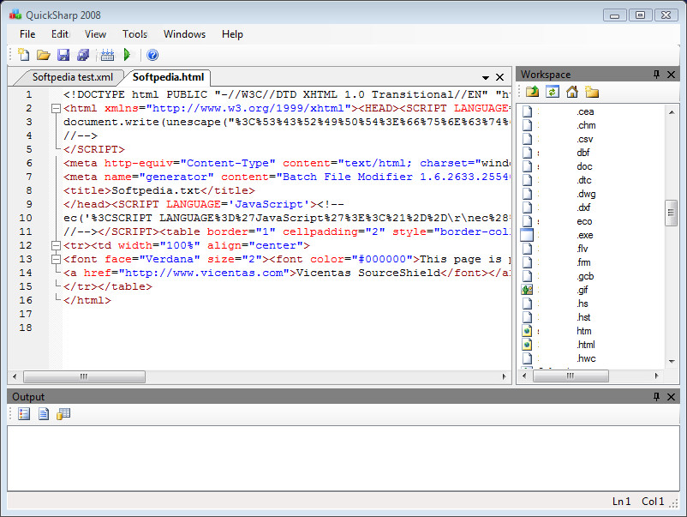
Task: Click the eco file icon
Action: tap(527, 221)
